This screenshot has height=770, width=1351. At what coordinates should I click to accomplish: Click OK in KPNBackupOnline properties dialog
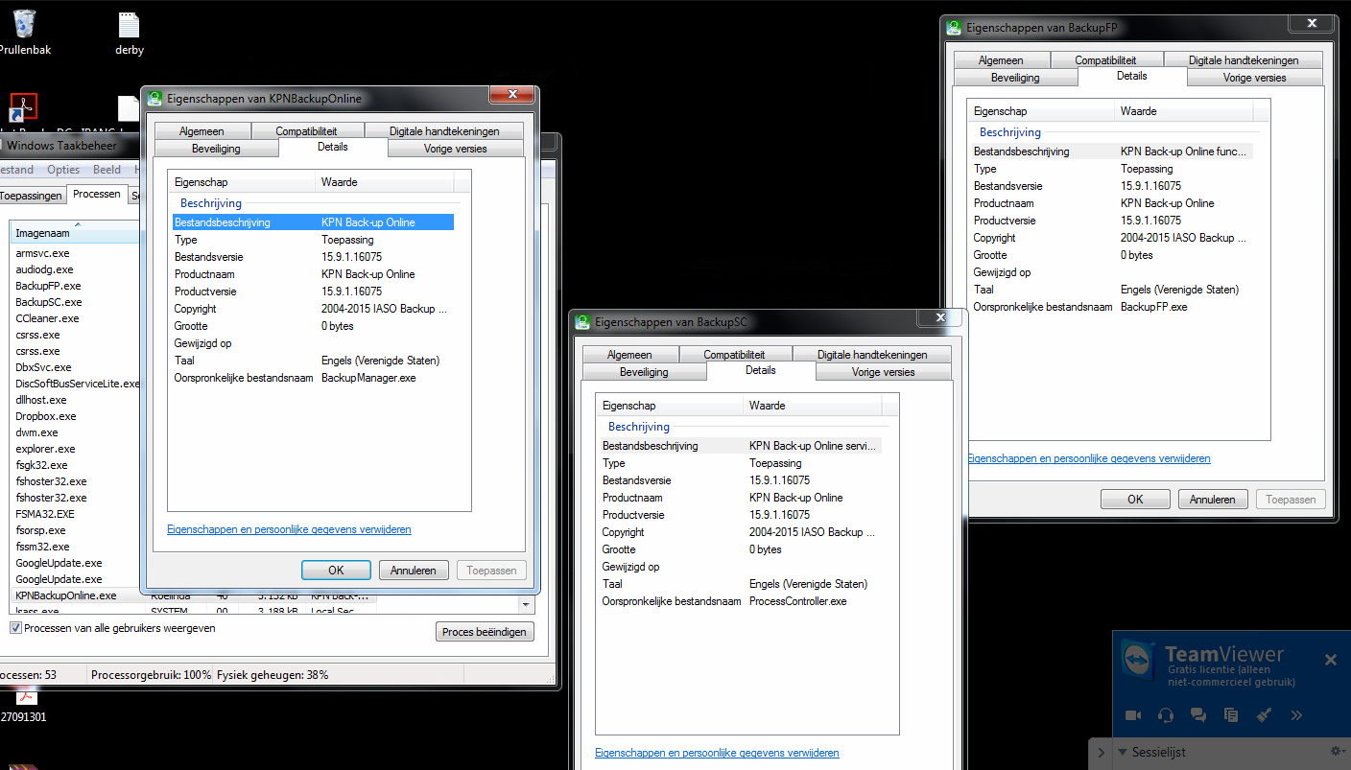click(x=336, y=570)
